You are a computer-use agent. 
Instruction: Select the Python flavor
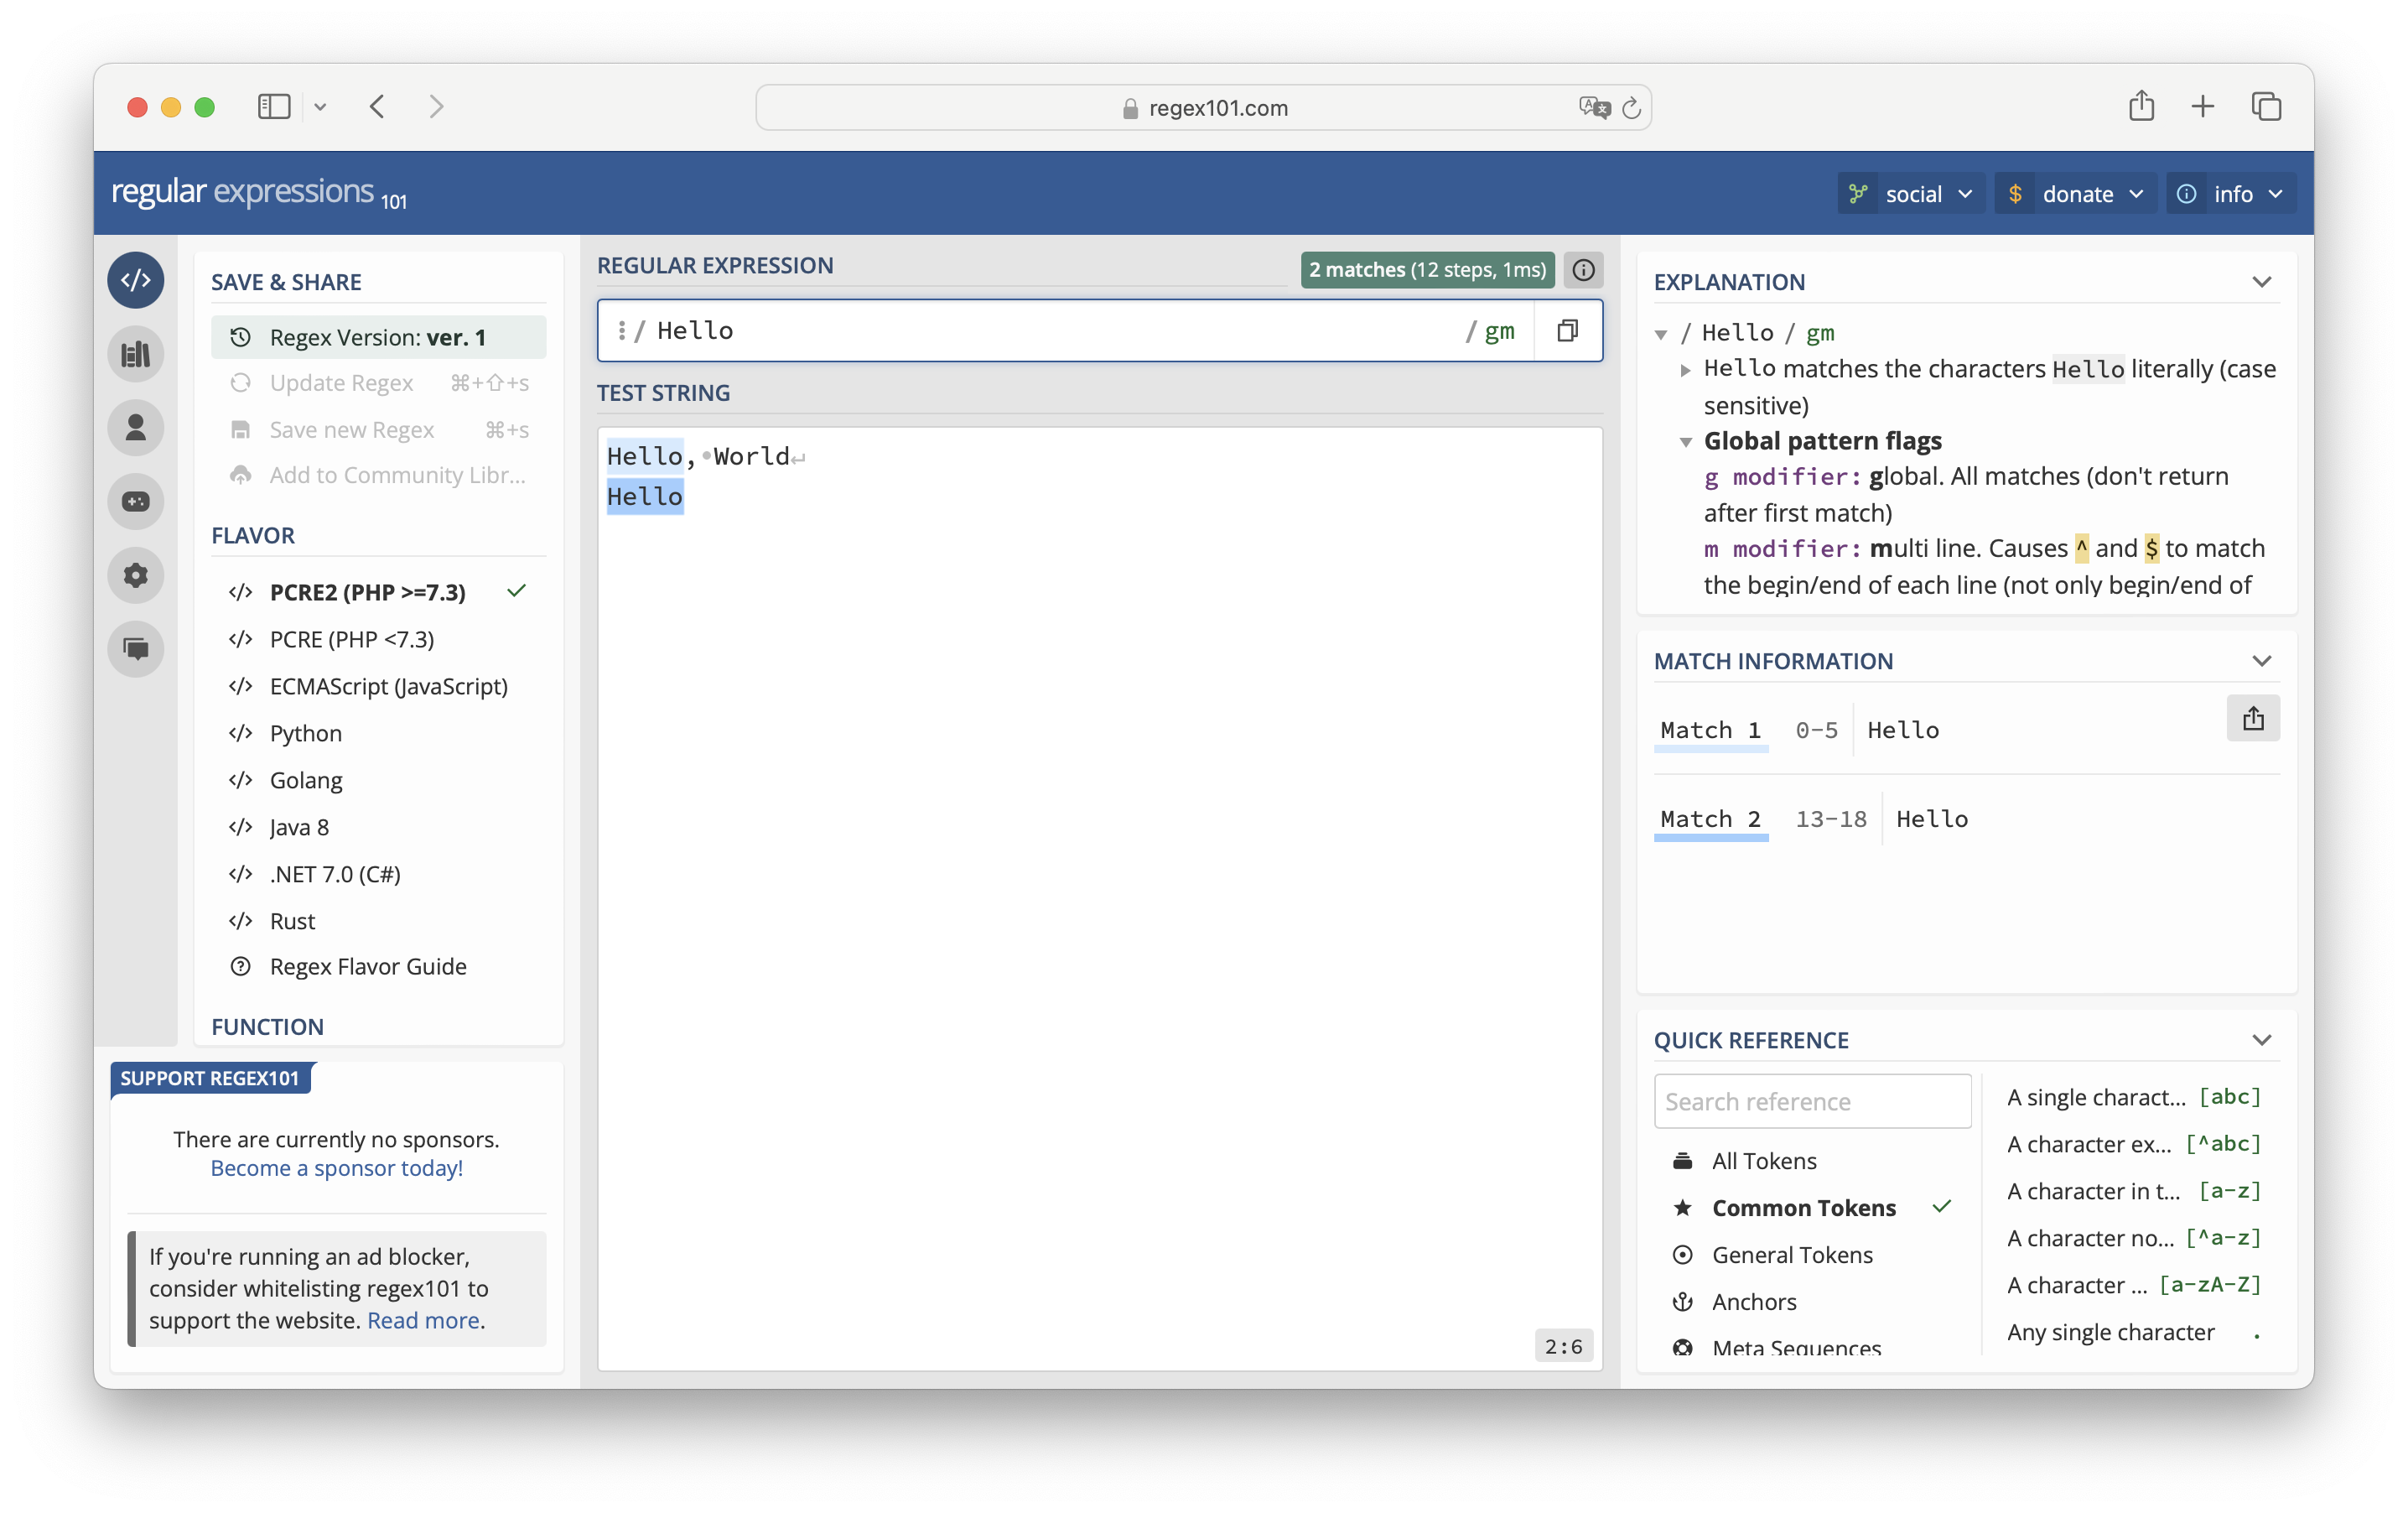tap(305, 733)
